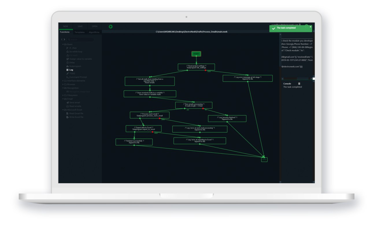This screenshot has width=370, height=235.
Task: Select the 'Save received mails to a variable' block
Action: click(150, 94)
